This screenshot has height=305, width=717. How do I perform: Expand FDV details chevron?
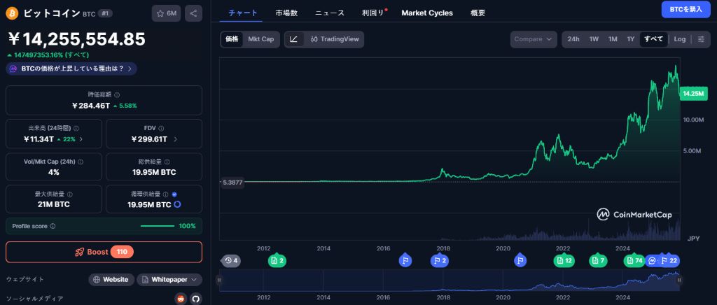click(176, 139)
